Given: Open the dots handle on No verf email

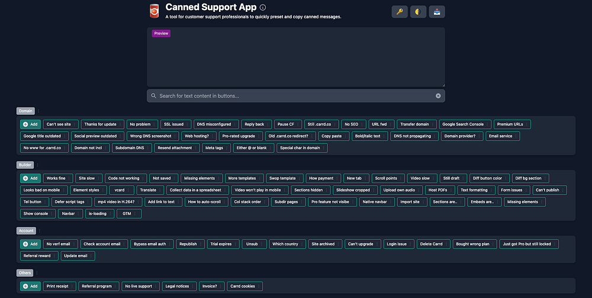Looking at the screenshot, I should [73, 244].
